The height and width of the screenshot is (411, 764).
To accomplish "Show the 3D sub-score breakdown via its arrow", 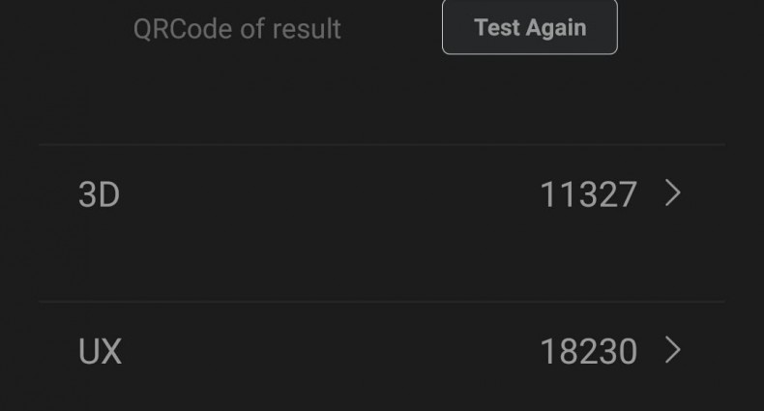I will (x=673, y=194).
